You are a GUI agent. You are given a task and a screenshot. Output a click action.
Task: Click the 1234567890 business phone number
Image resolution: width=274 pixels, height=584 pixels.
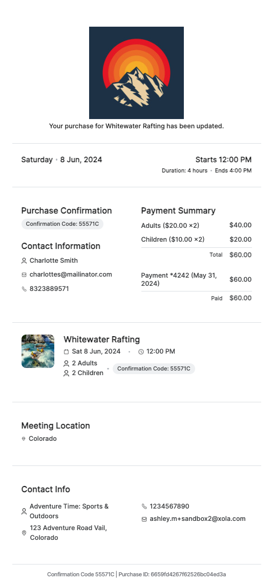[x=169, y=507]
